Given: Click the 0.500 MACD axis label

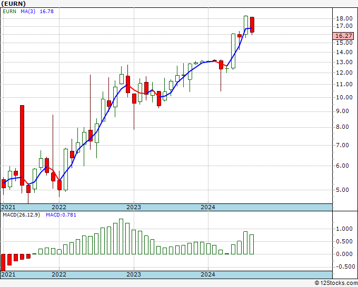Looking at the screenshot, I should pos(344,241).
